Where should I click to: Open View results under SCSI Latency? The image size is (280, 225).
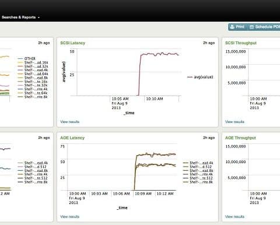[69, 122]
